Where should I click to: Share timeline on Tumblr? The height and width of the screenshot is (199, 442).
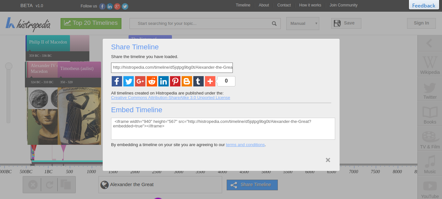(198, 81)
